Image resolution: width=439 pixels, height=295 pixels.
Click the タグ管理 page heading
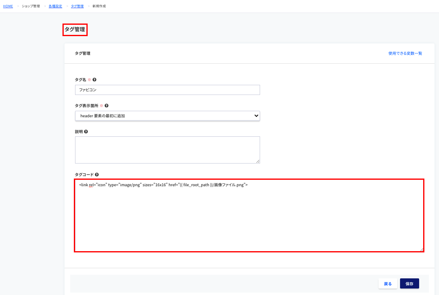click(x=75, y=29)
